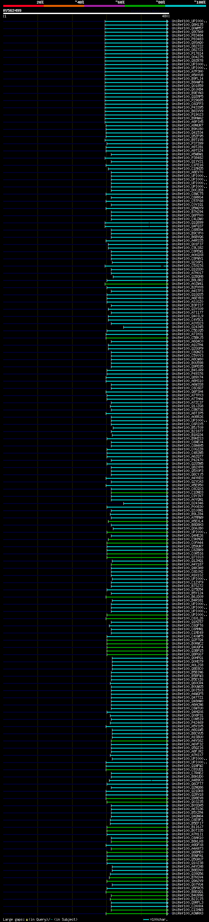The height and width of the screenshot is (922, 209).
Task: Choose the UniRef100_Q07VU4 label
Action: 187,885
